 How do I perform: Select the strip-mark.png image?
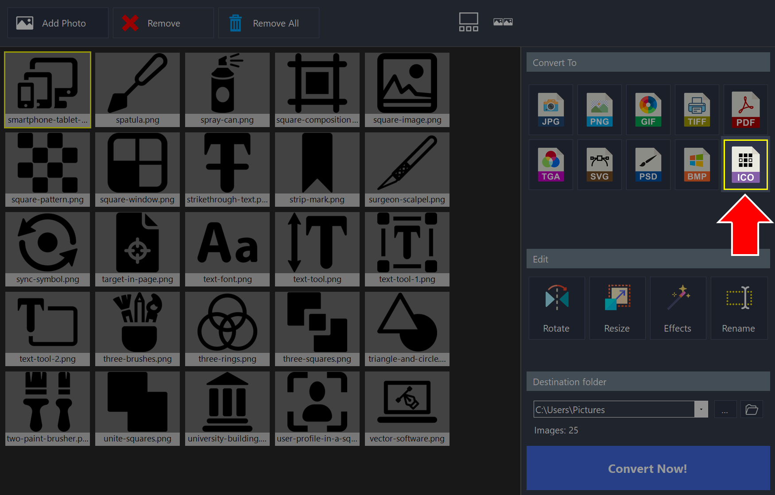pos(317,170)
